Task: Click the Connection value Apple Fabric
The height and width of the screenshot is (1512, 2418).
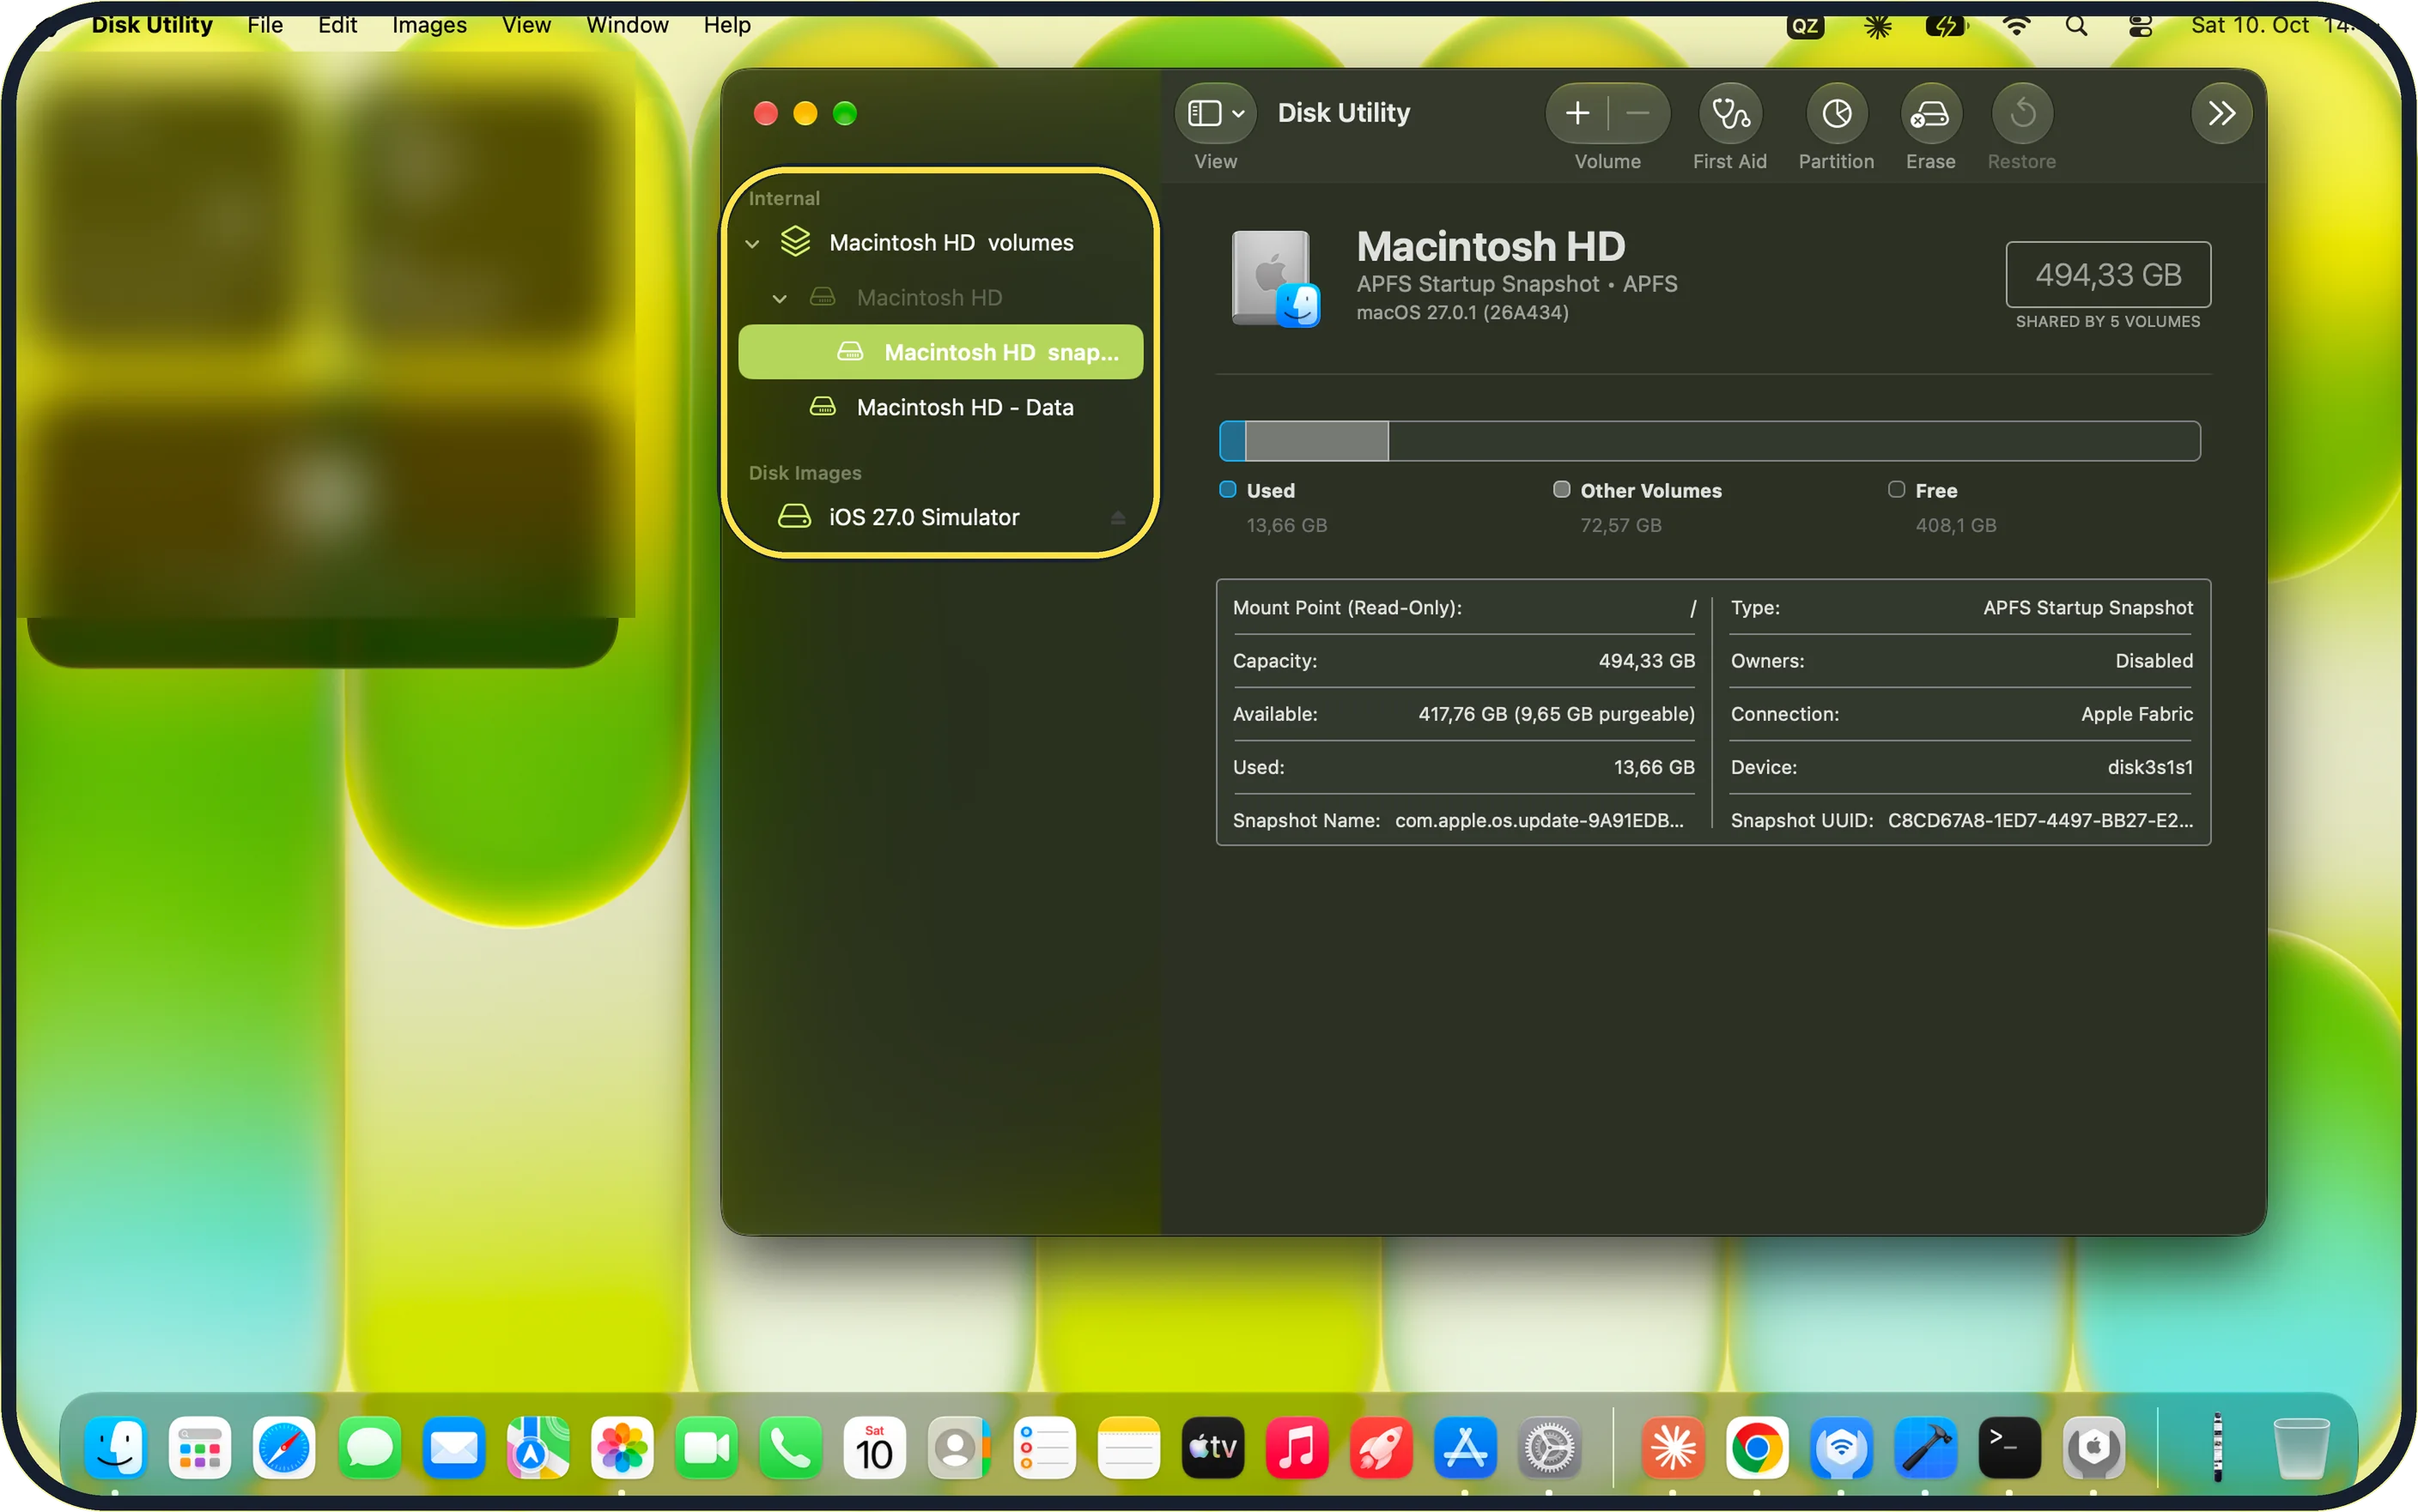Action: 2137,714
